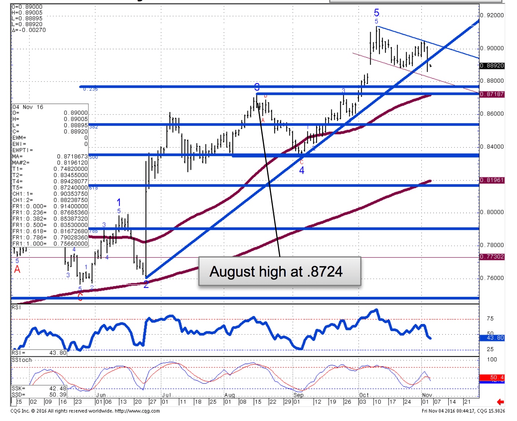This screenshot has width=517, height=421.
Task: Click the RSI study label in indicator pane
Action: pos(16,307)
